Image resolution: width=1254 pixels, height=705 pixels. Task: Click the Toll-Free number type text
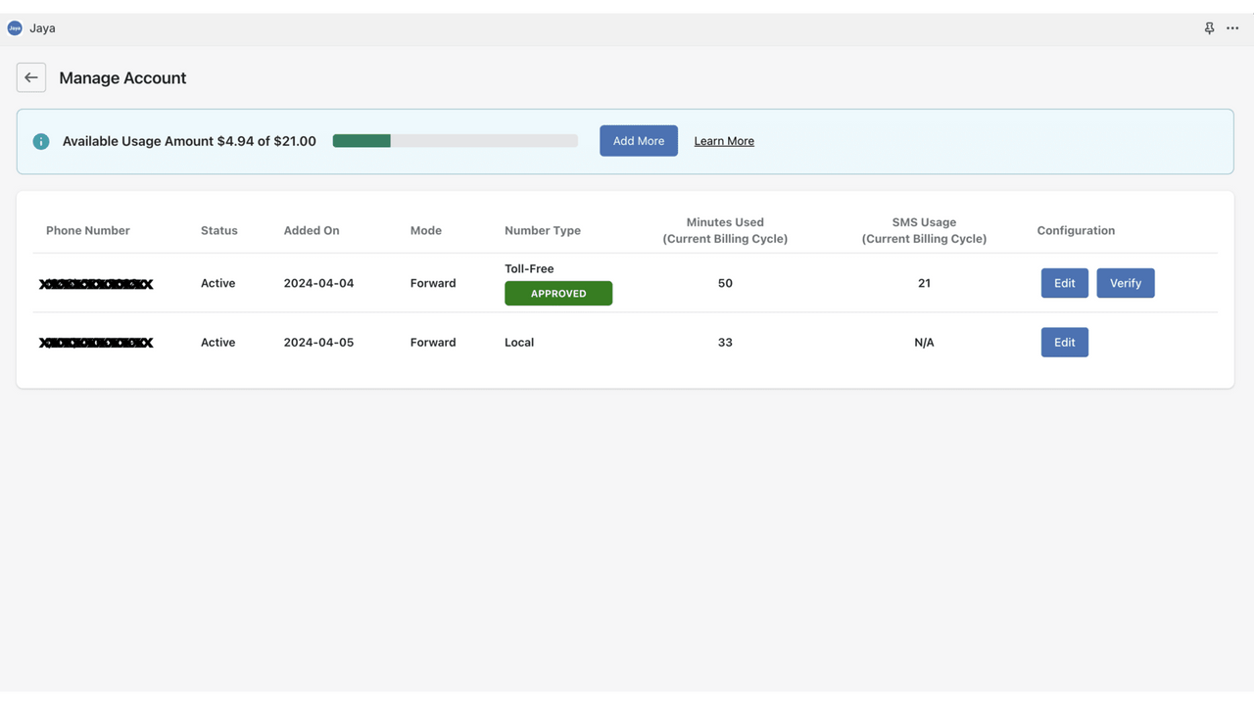point(529,268)
